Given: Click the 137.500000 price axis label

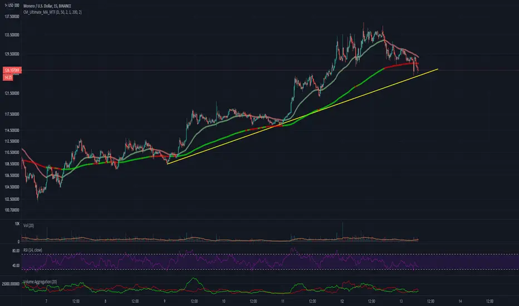Looking at the screenshot, I should coord(12,17).
